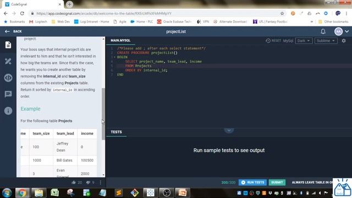This screenshot has width=352, height=198.
Task: Open the solutions sidebar icon
Action: tap(8, 61)
